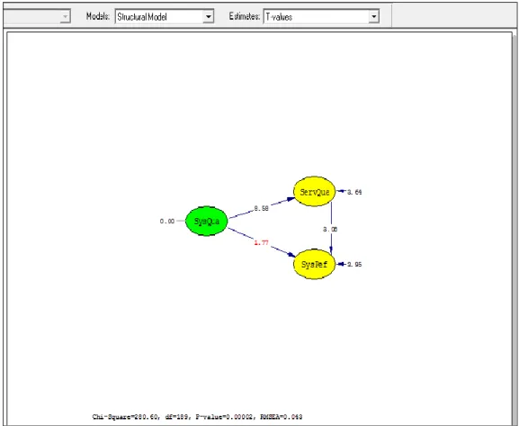This screenshot has width=519, height=426.
Task: Select the SysQua latent variable node
Action: tap(207, 222)
